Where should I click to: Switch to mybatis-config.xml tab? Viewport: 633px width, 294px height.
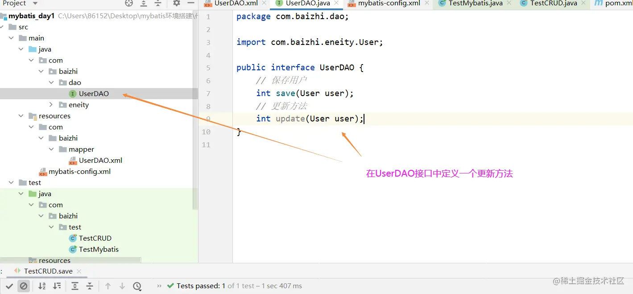point(389,3)
